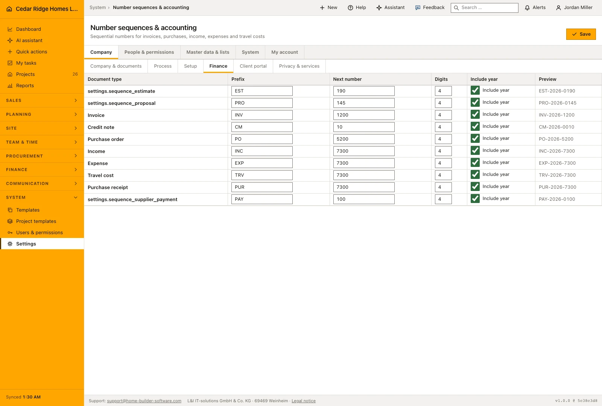Toggle Include year for supplier payment row
The image size is (602, 406).
(x=475, y=198)
